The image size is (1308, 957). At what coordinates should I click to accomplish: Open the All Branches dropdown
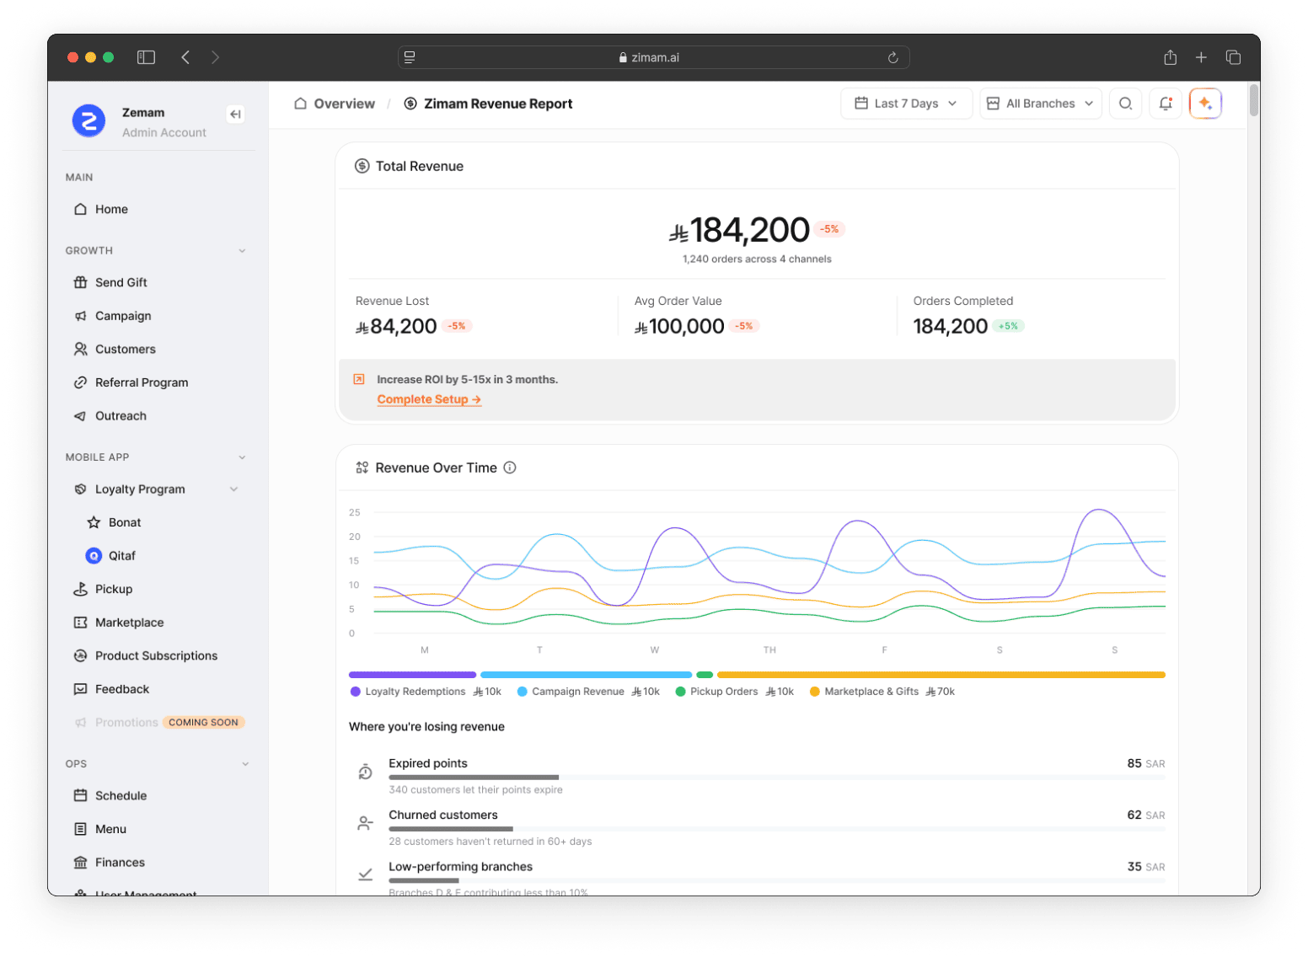[x=1041, y=104]
